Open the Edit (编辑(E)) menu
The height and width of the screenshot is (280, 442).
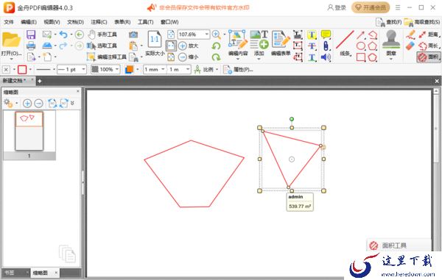tap(29, 22)
